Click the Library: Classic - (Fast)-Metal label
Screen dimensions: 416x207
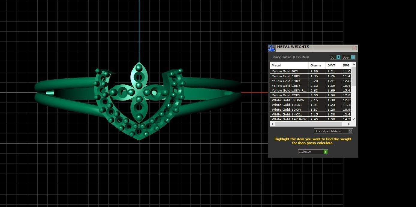[x=290, y=57]
